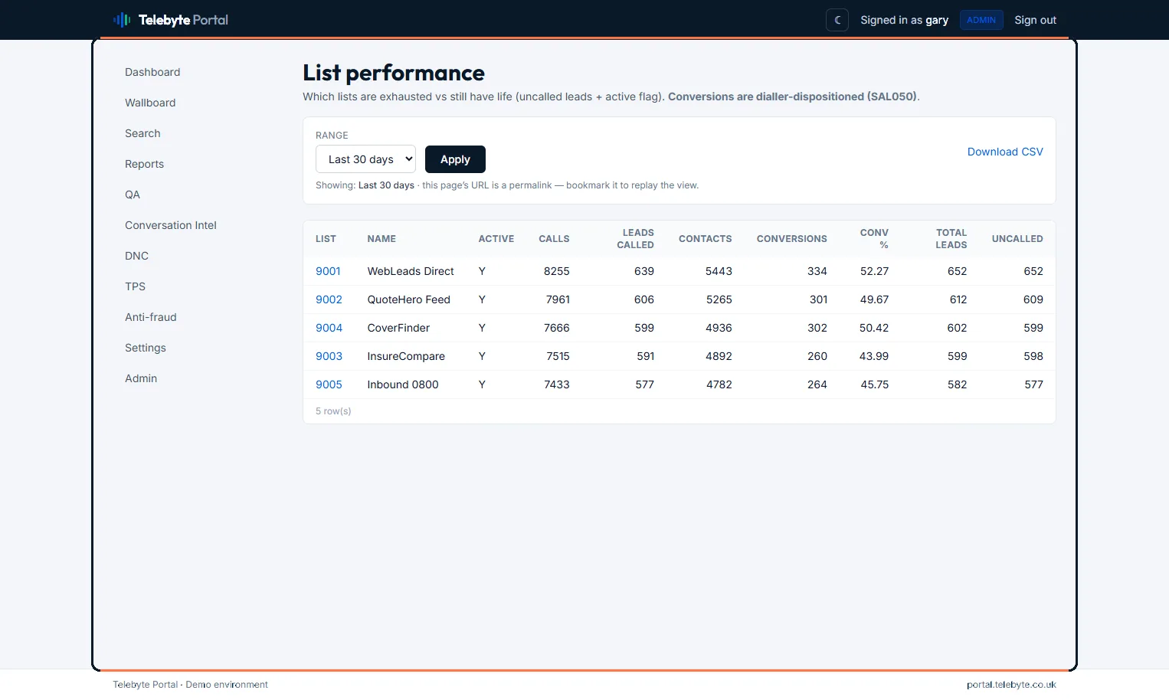The image size is (1169, 700).
Task: Open the Range dropdown showing Last 30 days
Action: click(365, 159)
